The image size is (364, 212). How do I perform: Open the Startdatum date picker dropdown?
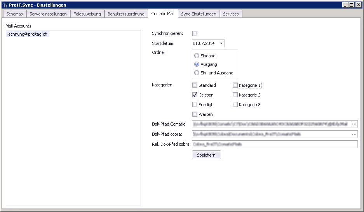[x=221, y=43]
